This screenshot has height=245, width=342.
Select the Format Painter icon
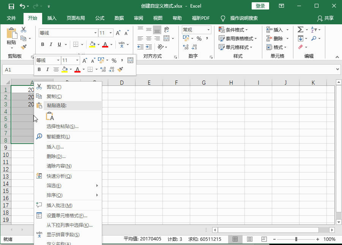coord(24,46)
